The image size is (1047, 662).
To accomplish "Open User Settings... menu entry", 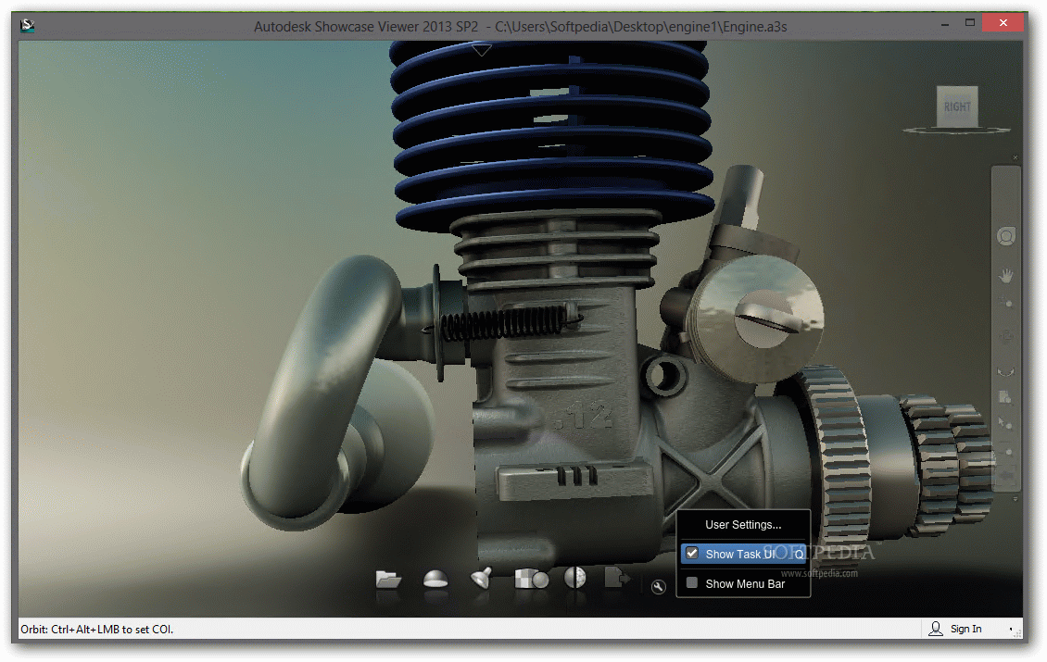I will 743,525.
